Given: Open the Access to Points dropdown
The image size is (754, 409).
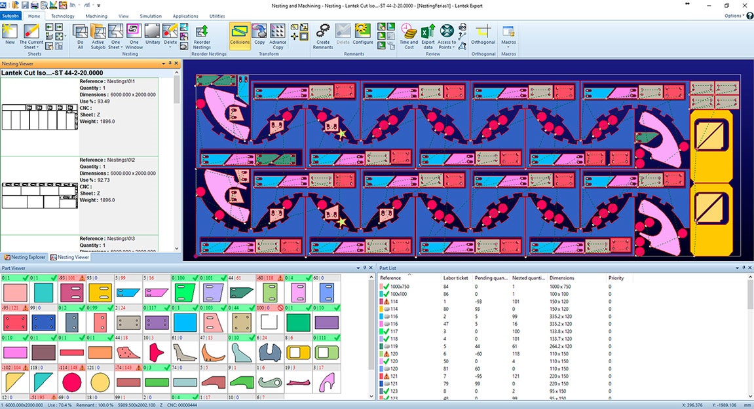Looking at the screenshot, I should [453, 48].
